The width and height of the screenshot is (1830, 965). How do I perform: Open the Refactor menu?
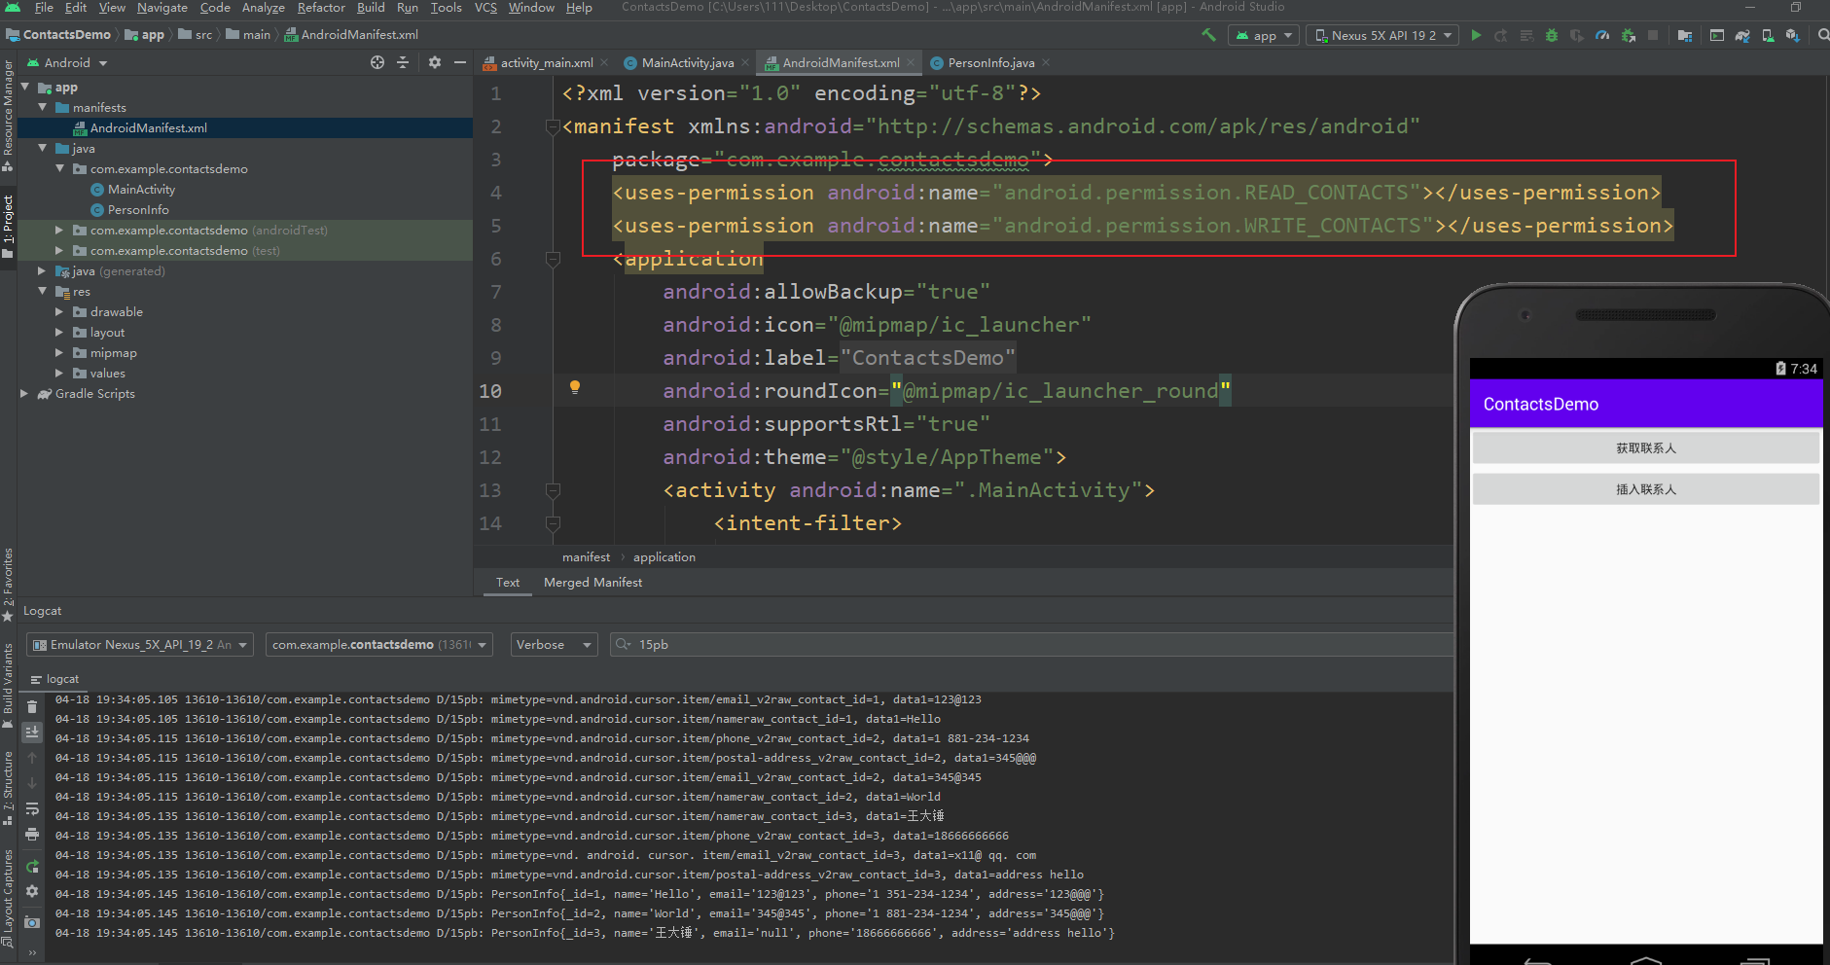tap(321, 8)
